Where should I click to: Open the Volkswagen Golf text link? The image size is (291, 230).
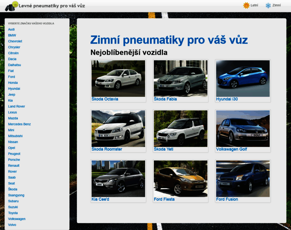click(232, 149)
